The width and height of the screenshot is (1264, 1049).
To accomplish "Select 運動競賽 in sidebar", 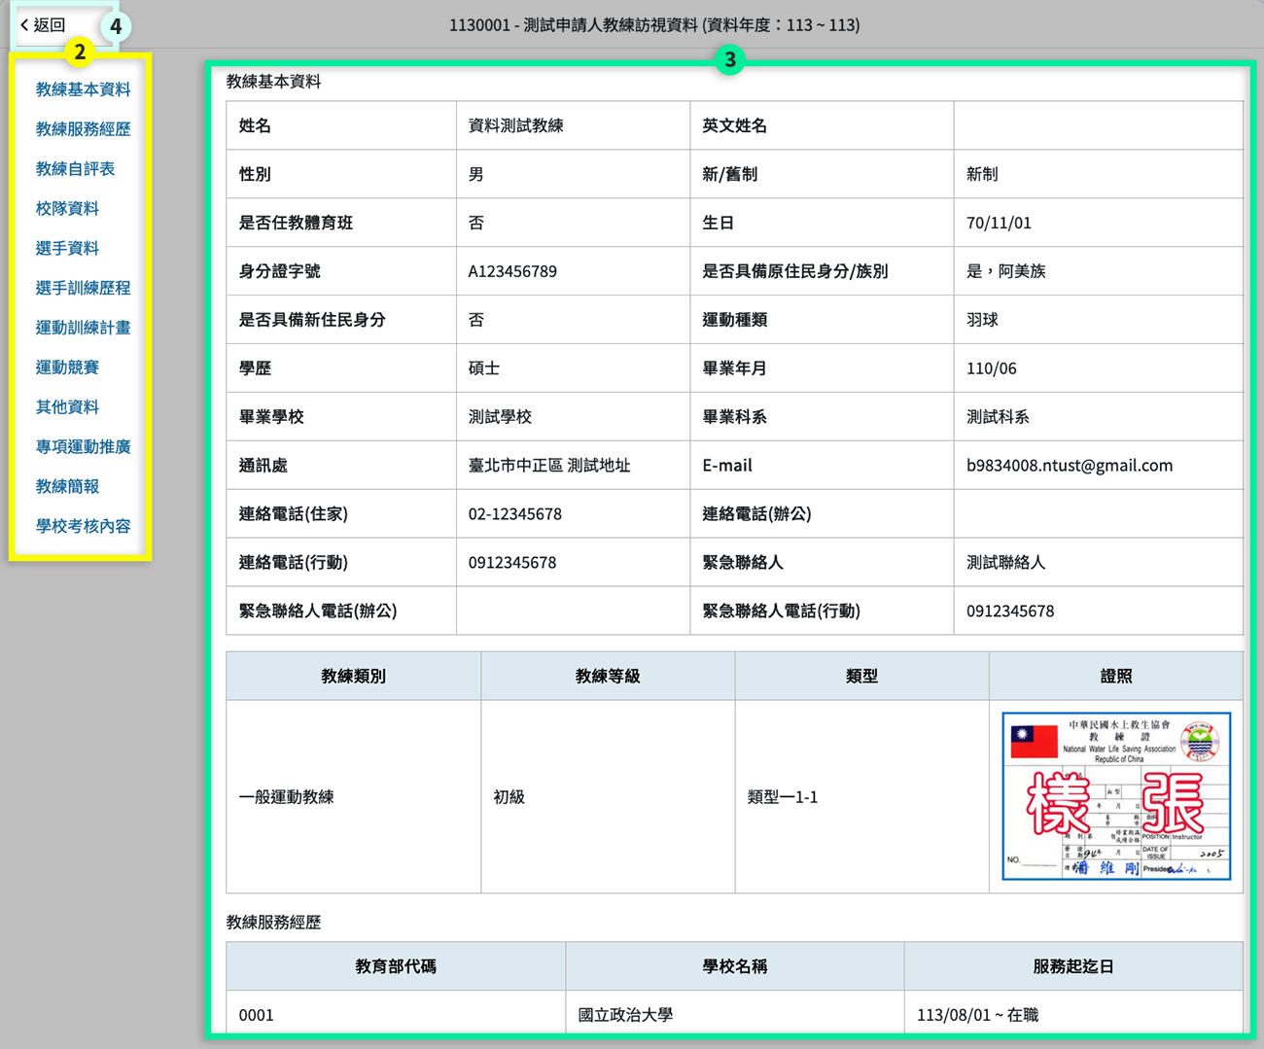I will tap(67, 367).
